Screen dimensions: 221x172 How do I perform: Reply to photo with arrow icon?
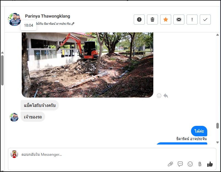click(x=166, y=96)
